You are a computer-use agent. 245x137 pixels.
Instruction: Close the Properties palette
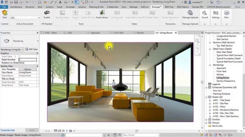(x=38, y=33)
